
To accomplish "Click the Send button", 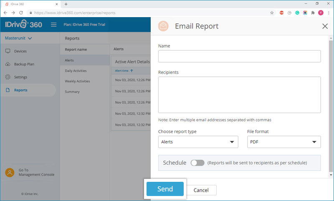I will click(x=165, y=188).
